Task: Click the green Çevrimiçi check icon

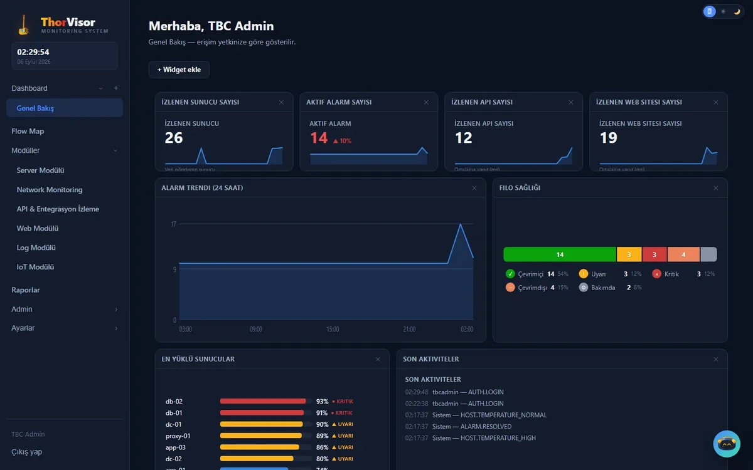Action: pos(510,274)
